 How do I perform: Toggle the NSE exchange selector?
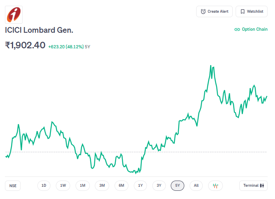pyautogui.click(x=13, y=185)
